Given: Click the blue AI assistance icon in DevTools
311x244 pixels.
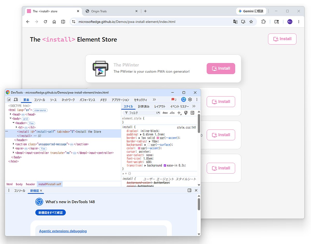Looking at the screenshot, I should 183,100.
